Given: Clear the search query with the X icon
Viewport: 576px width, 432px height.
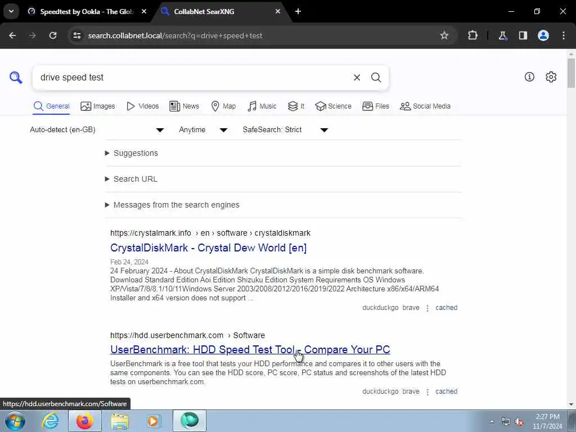Looking at the screenshot, I should point(357,78).
